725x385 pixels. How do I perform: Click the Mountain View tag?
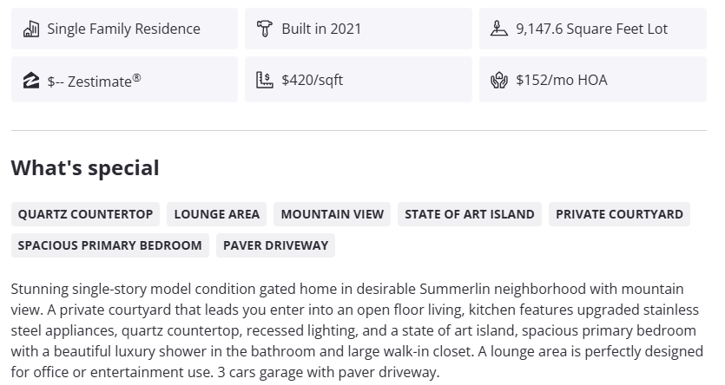coord(333,214)
